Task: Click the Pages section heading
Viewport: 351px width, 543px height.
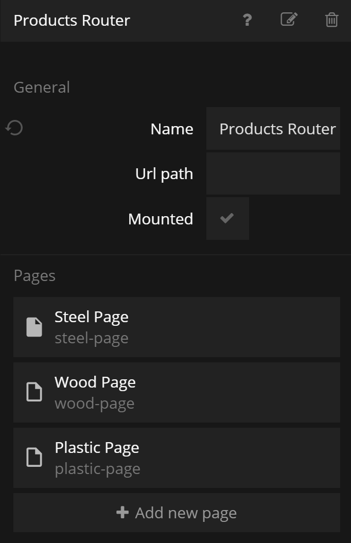Action: click(34, 275)
